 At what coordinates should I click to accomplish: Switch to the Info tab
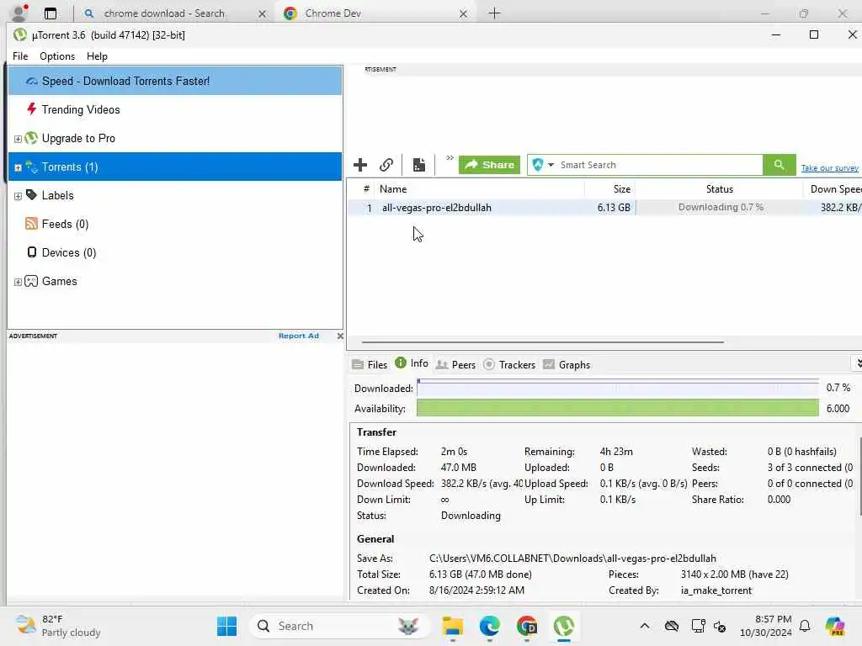point(412,363)
